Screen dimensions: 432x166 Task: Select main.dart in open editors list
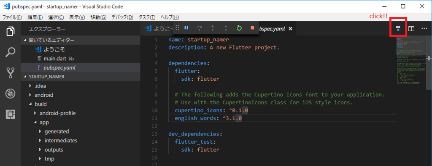coord(81,58)
